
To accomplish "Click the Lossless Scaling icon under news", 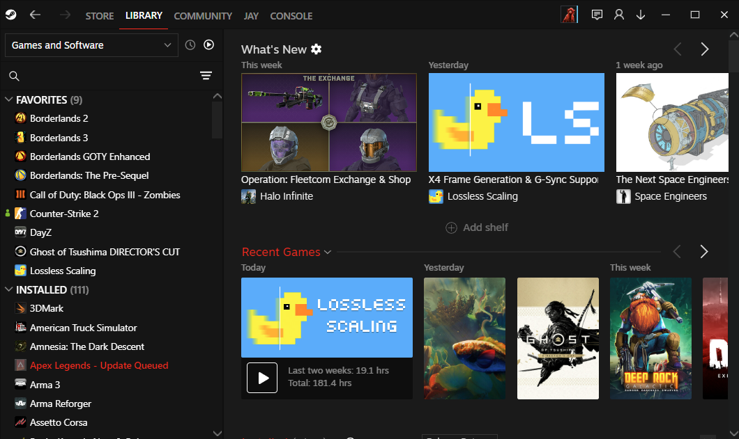I will [x=436, y=196].
